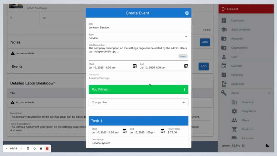Show more of the Job Description
The image size is (277, 156).
tap(183, 56)
